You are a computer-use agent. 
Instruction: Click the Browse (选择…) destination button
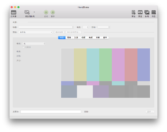[x=150, y=112]
